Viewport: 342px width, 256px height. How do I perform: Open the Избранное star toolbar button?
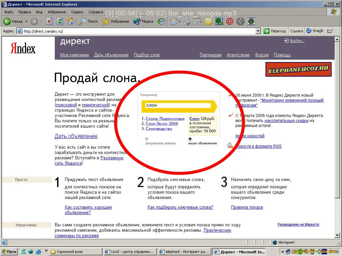116,21
